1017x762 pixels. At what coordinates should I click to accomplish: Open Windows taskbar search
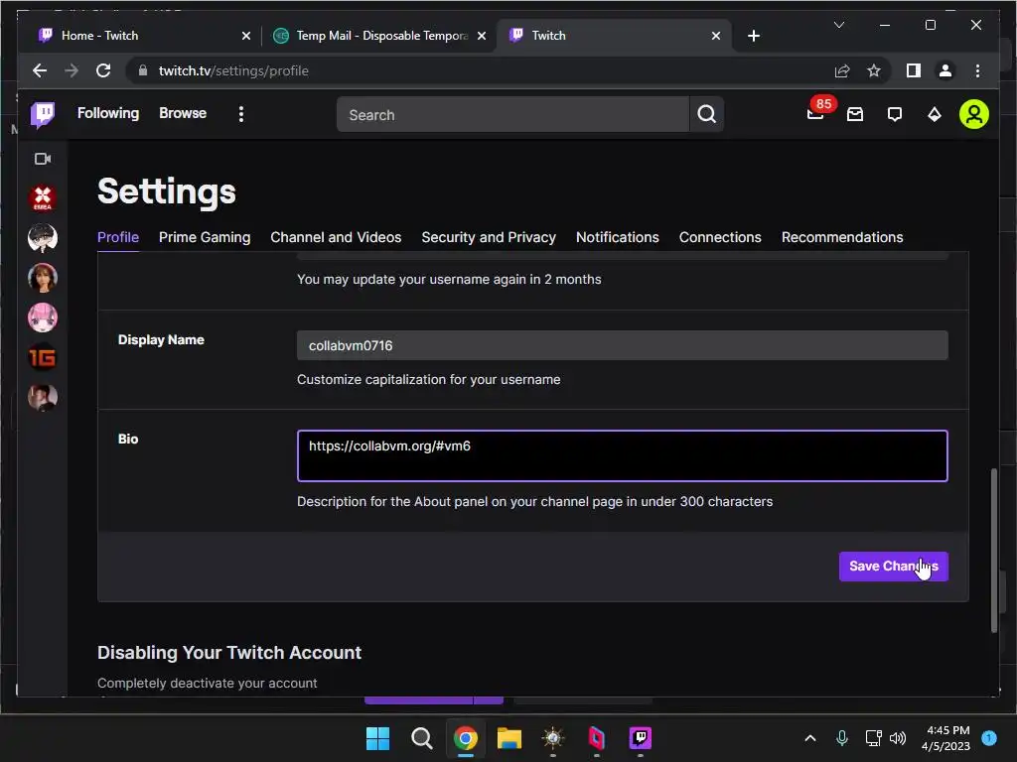pyautogui.click(x=421, y=738)
